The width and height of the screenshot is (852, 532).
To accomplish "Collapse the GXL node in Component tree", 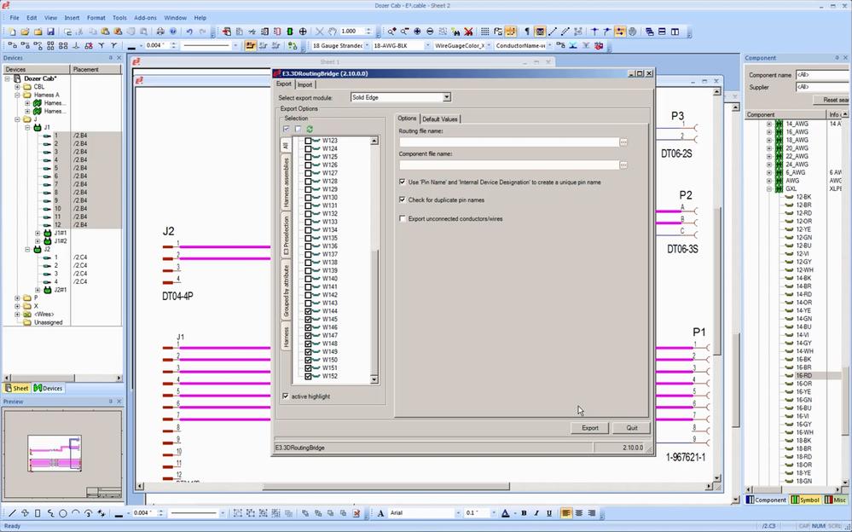I will pos(769,189).
